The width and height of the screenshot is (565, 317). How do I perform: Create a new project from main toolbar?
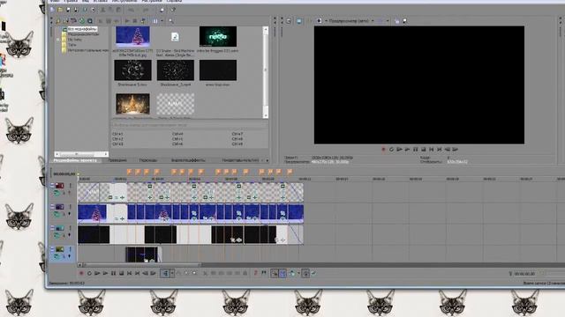(x=52, y=10)
